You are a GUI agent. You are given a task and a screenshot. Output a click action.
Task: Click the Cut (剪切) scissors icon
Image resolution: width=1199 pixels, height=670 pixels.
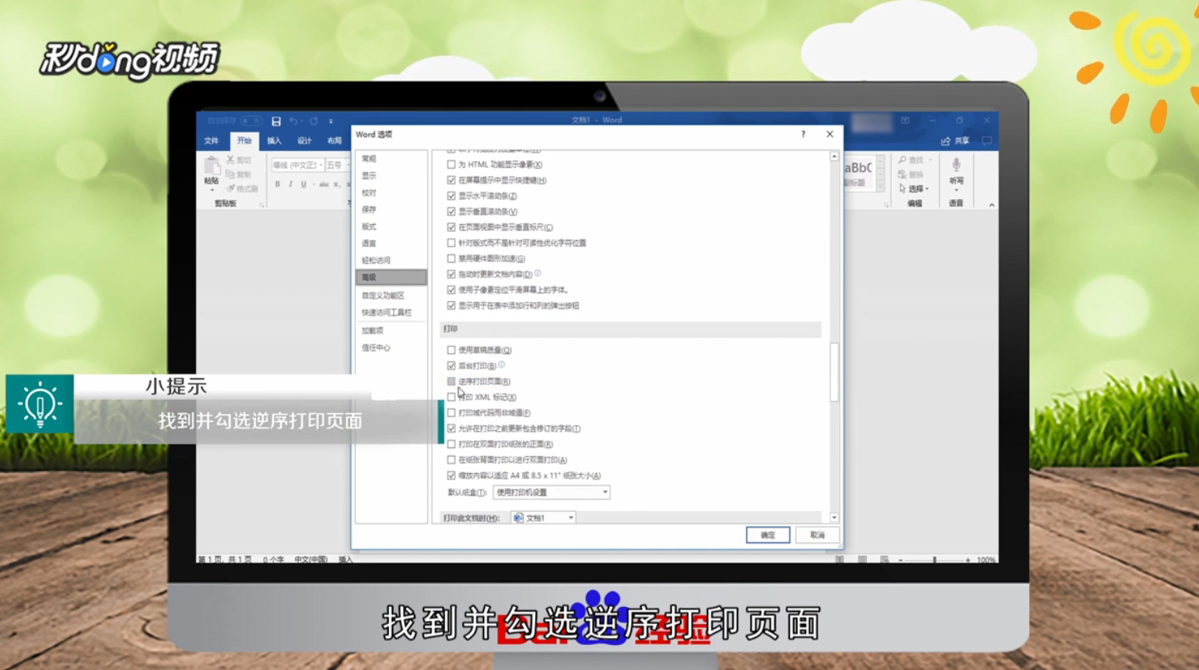pyautogui.click(x=231, y=160)
